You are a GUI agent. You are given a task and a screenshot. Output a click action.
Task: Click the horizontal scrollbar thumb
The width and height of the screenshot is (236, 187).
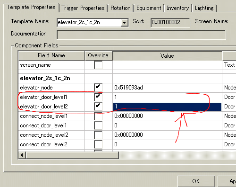72,155
